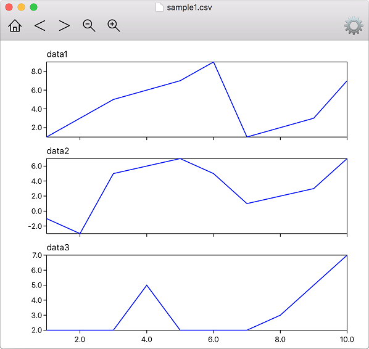The height and width of the screenshot is (349, 369).
Task: Zoom out using the minus magnifier
Action: (89, 26)
